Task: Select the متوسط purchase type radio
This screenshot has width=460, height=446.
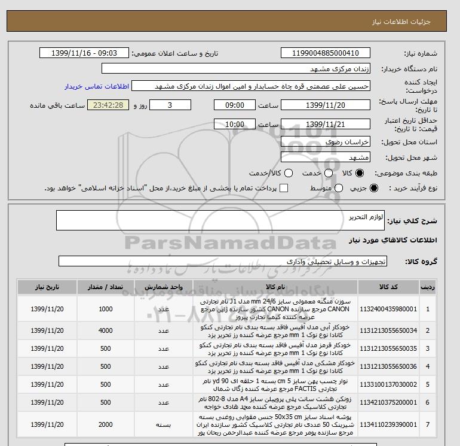Action: click(339, 188)
